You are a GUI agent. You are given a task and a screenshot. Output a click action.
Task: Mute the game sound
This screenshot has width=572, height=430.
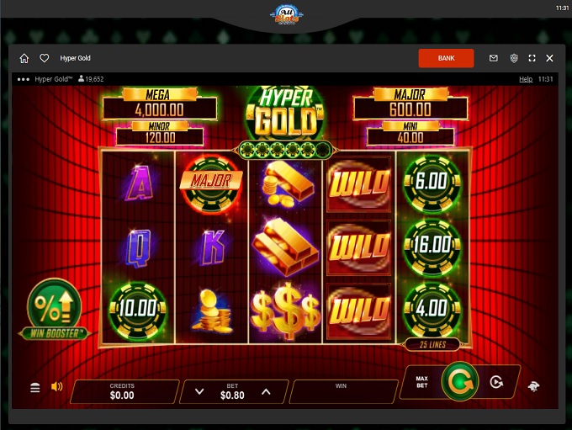[57, 386]
